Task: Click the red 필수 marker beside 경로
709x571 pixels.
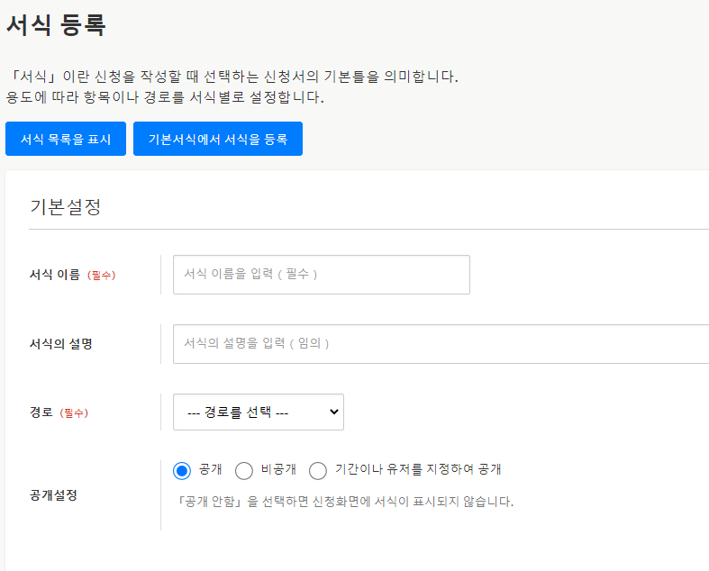Action: [x=74, y=413]
